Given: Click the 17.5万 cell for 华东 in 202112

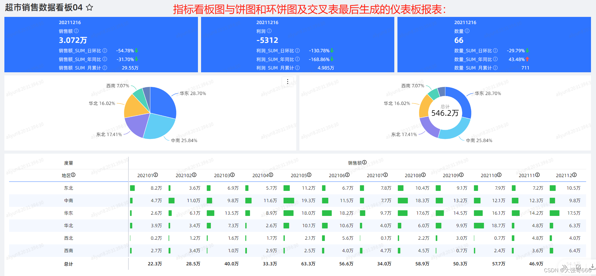Looking at the screenshot, I should 574,213.
